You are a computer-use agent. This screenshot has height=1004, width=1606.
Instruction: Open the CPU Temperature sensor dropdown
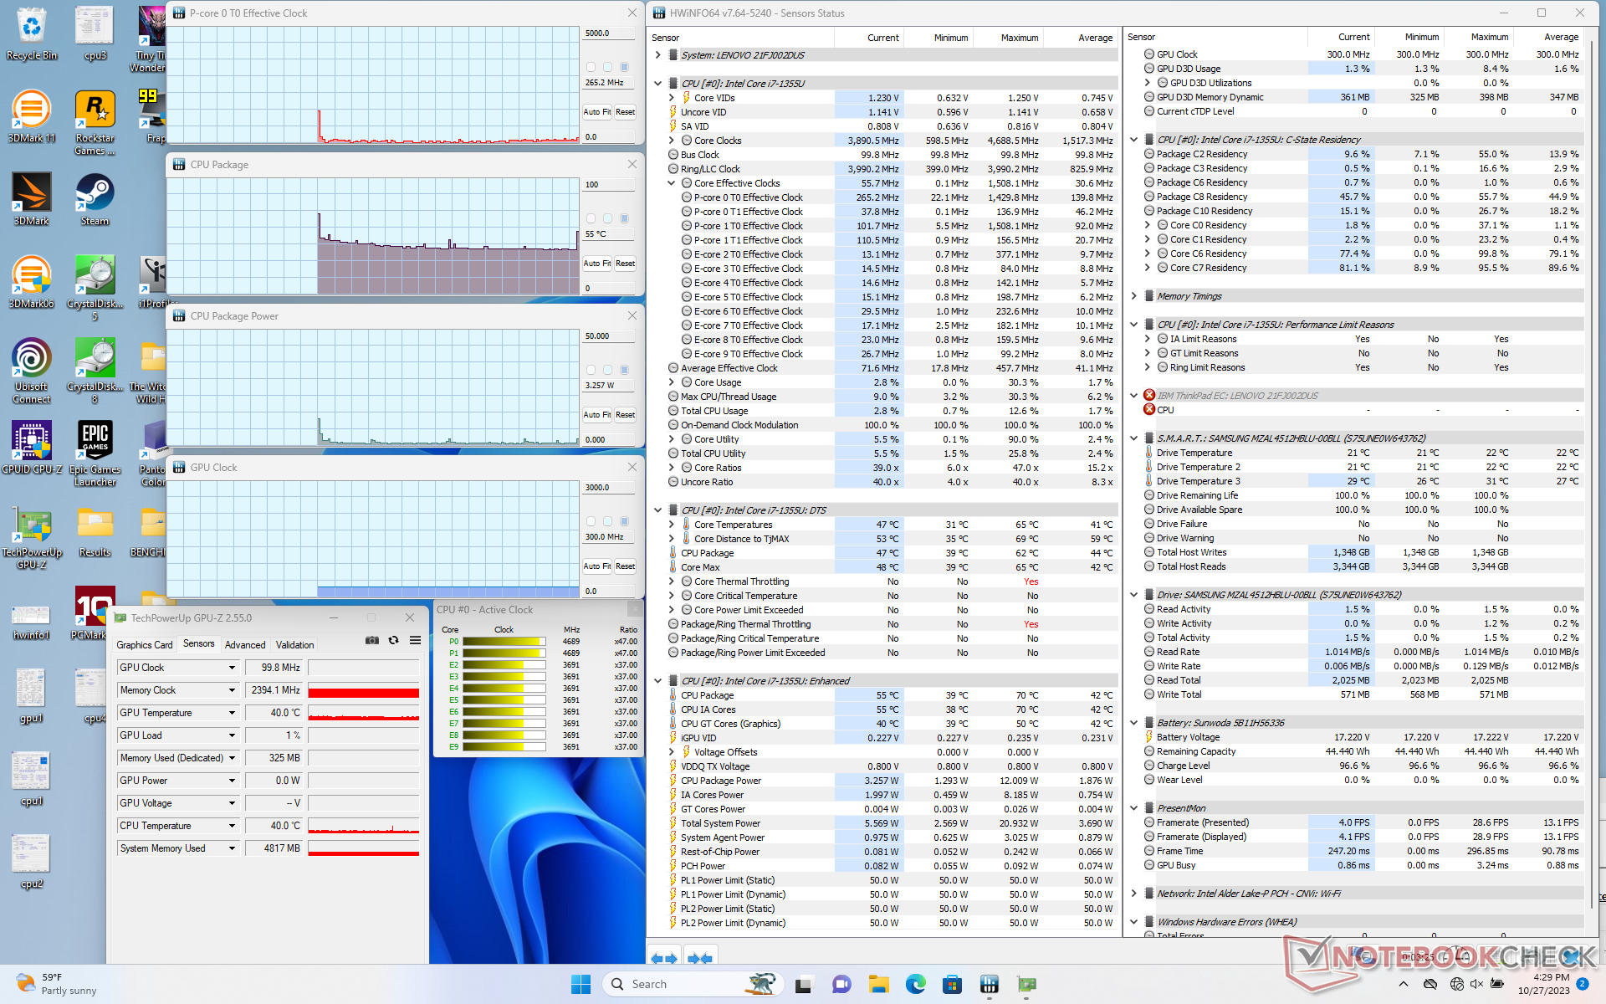click(232, 826)
